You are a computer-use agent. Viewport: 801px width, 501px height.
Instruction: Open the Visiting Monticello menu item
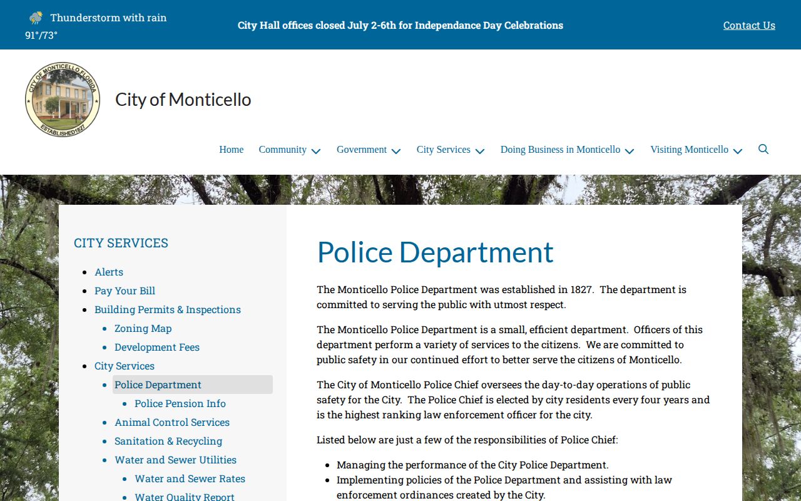click(x=689, y=150)
